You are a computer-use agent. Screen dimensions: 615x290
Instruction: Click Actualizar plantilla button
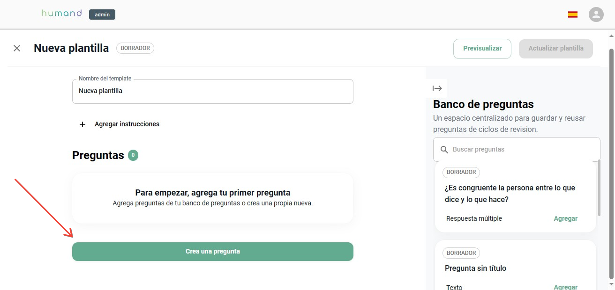pos(556,49)
